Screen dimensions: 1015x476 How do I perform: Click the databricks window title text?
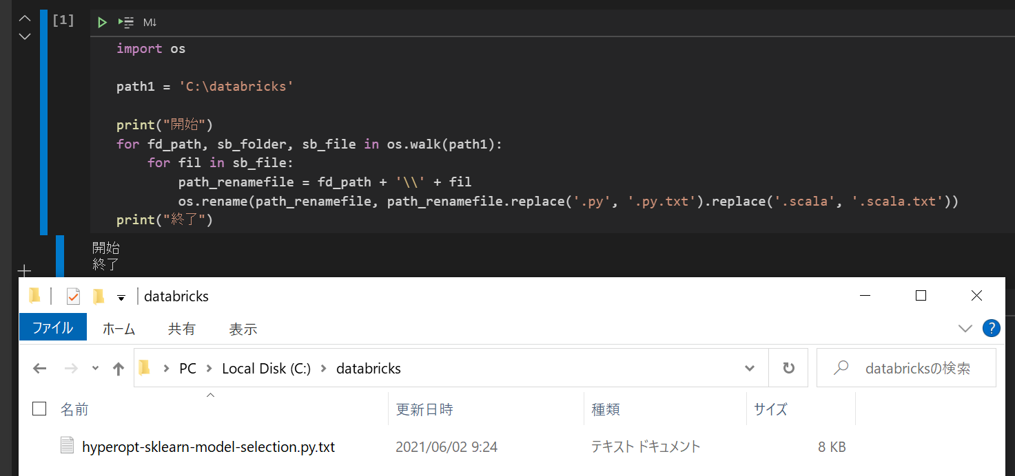[x=176, y=296]
